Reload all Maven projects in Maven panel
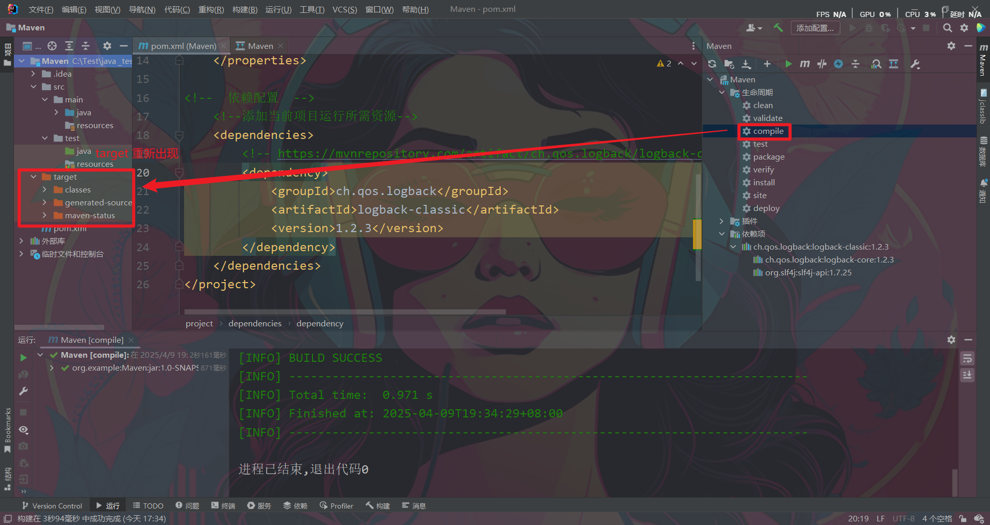The height and width of the screenshot is (525, 990). 712,64
